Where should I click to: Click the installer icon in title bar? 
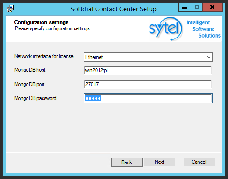[10, 9]
